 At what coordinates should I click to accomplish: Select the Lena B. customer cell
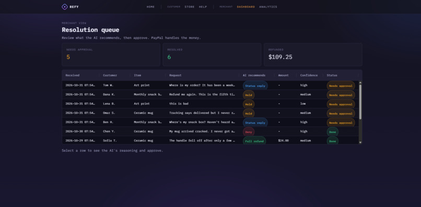[x=109, y=103]
